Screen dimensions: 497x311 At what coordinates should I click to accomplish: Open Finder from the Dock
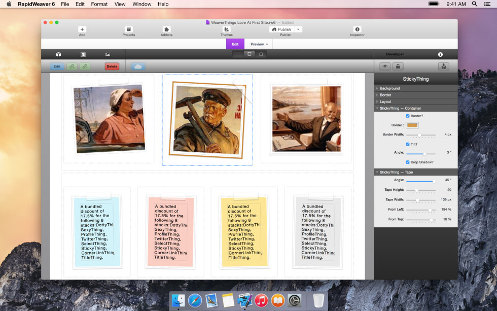[x=179, y=300]
